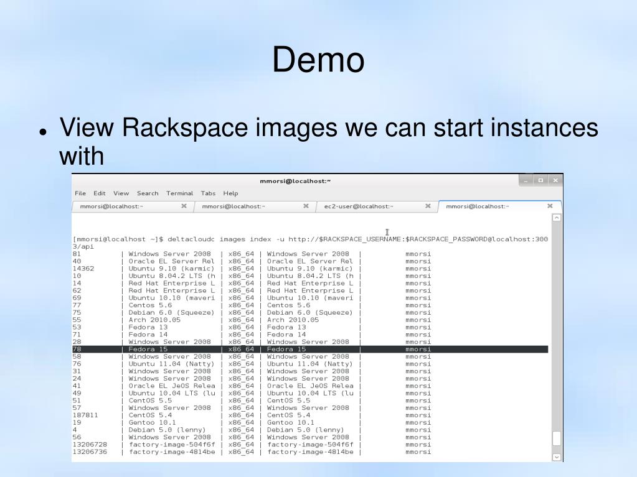Click the 'CentOS 5.5' name after ID 51
This screenshot has width=637, height=477.
click(150, 401)
